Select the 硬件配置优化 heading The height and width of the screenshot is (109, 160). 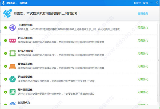[x=25, y=90]
